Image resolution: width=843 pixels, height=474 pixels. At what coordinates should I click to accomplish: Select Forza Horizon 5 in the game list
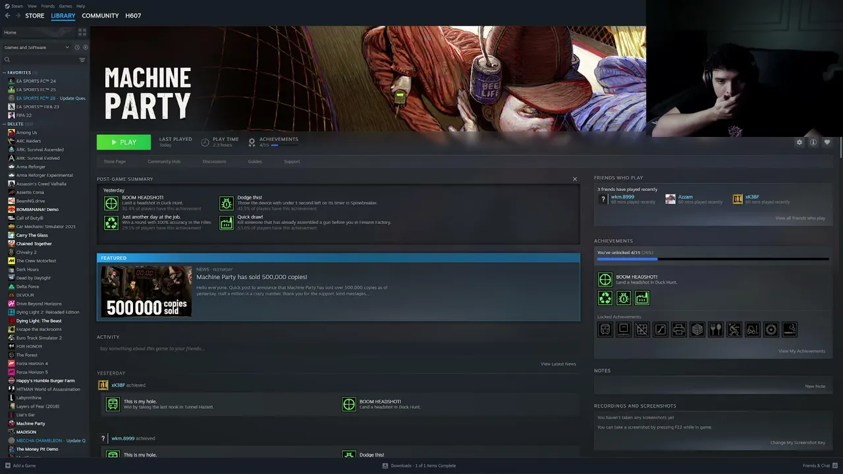tap(32, 372)
